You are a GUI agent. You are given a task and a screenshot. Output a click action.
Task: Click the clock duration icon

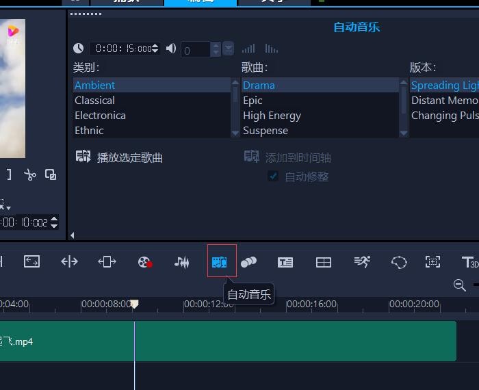point(79,49)
